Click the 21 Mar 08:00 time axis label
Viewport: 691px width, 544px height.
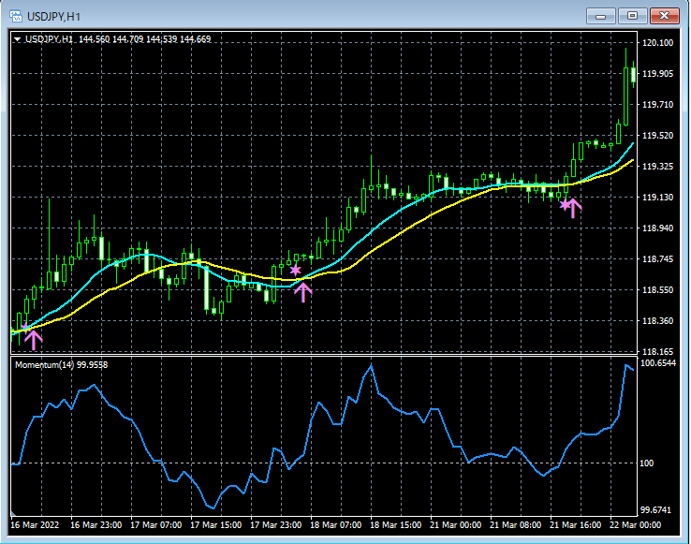click(x=516, y=525)
